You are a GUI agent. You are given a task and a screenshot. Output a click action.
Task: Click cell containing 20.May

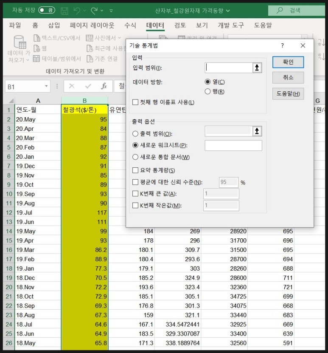coord(38,119)
